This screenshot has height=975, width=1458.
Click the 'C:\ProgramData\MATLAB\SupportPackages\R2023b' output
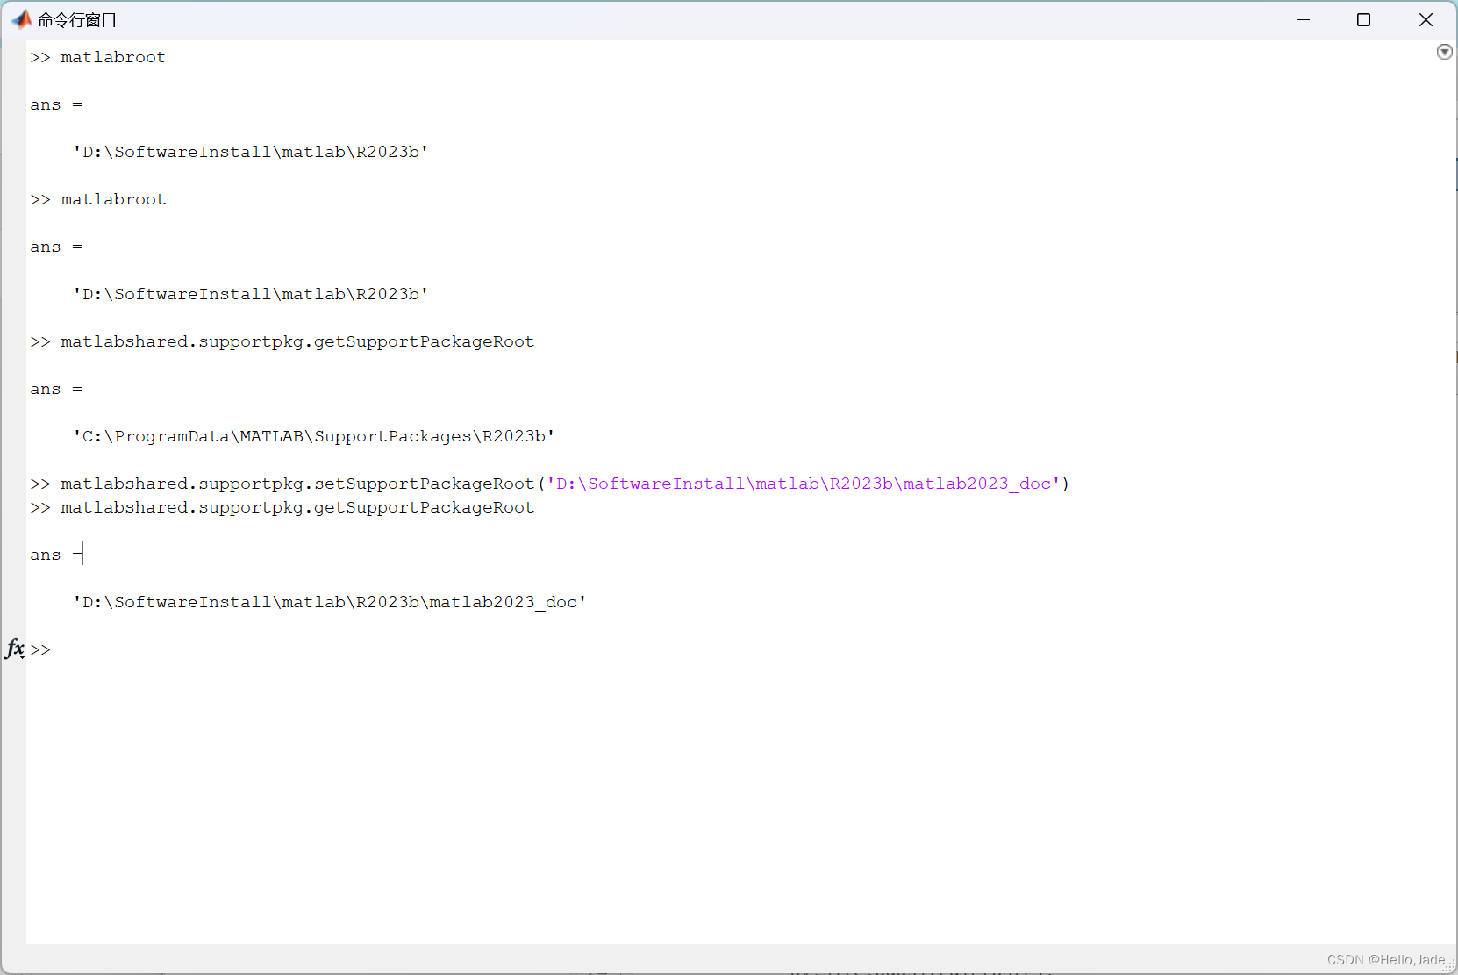tap(314, 436)
